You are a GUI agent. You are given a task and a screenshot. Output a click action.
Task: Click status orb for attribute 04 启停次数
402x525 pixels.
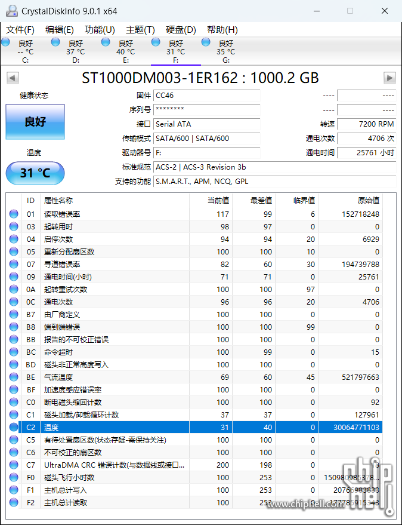pyautogui.click(x=14, y=239)
